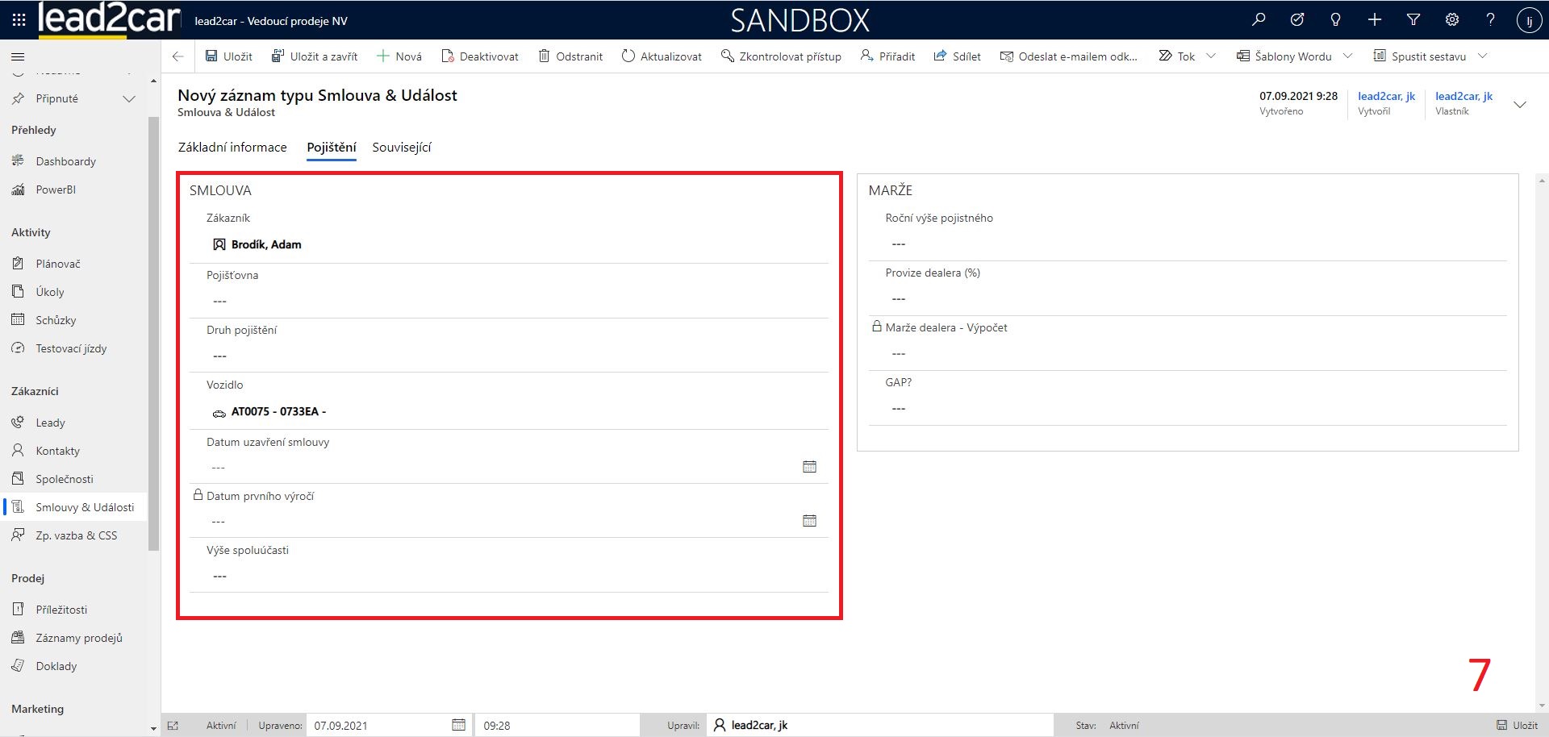Viewport: 1549px width, 737px height.
Task: Switch to the Základní informace tab
Action: tap(232, 147)
